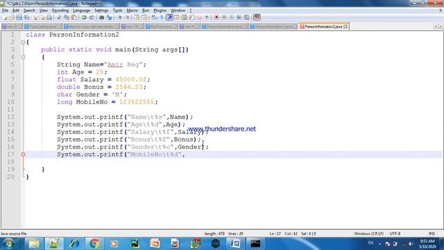The height and width of the screenshot is (250, 444).
Task: Toggle word wrap in toolbar
Action: coord(154,17)
